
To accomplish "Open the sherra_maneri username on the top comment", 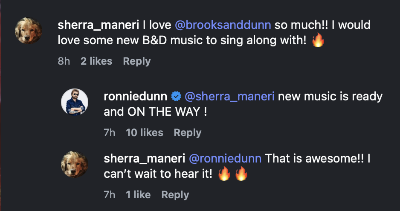I will tap(98, 25).
